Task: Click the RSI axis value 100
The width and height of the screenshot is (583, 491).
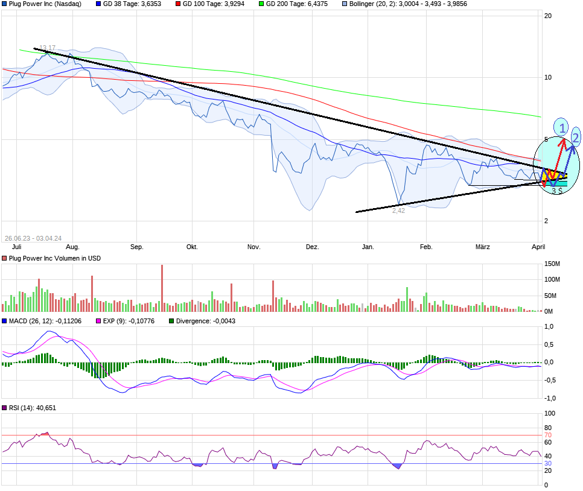Action: click(550, 413)
